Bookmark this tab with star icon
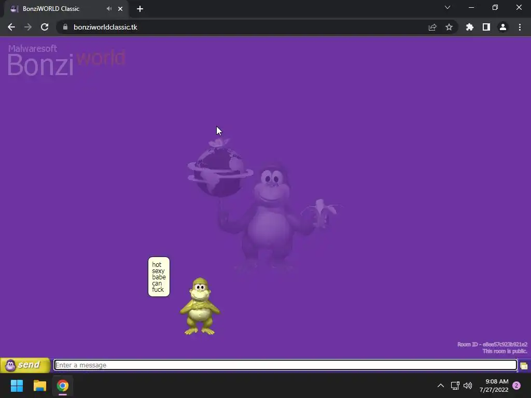Screen dimensions: 531x398 tap(449, 27)
